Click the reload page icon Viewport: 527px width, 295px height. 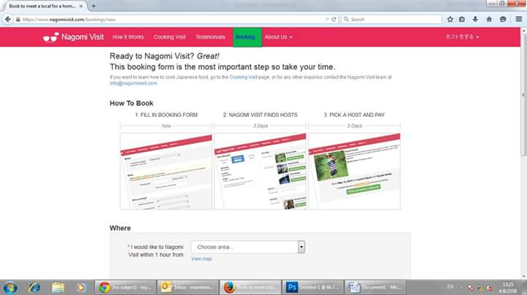coord(334,20)
